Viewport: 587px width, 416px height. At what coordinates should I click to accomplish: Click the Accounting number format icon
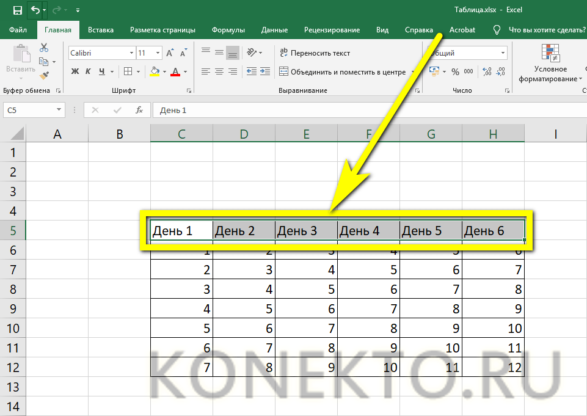(x=434, y=71)
